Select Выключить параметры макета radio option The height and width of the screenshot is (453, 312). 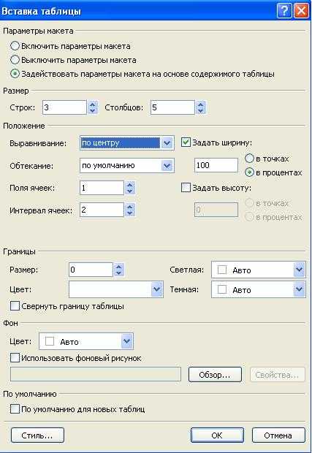pos(15,60)
